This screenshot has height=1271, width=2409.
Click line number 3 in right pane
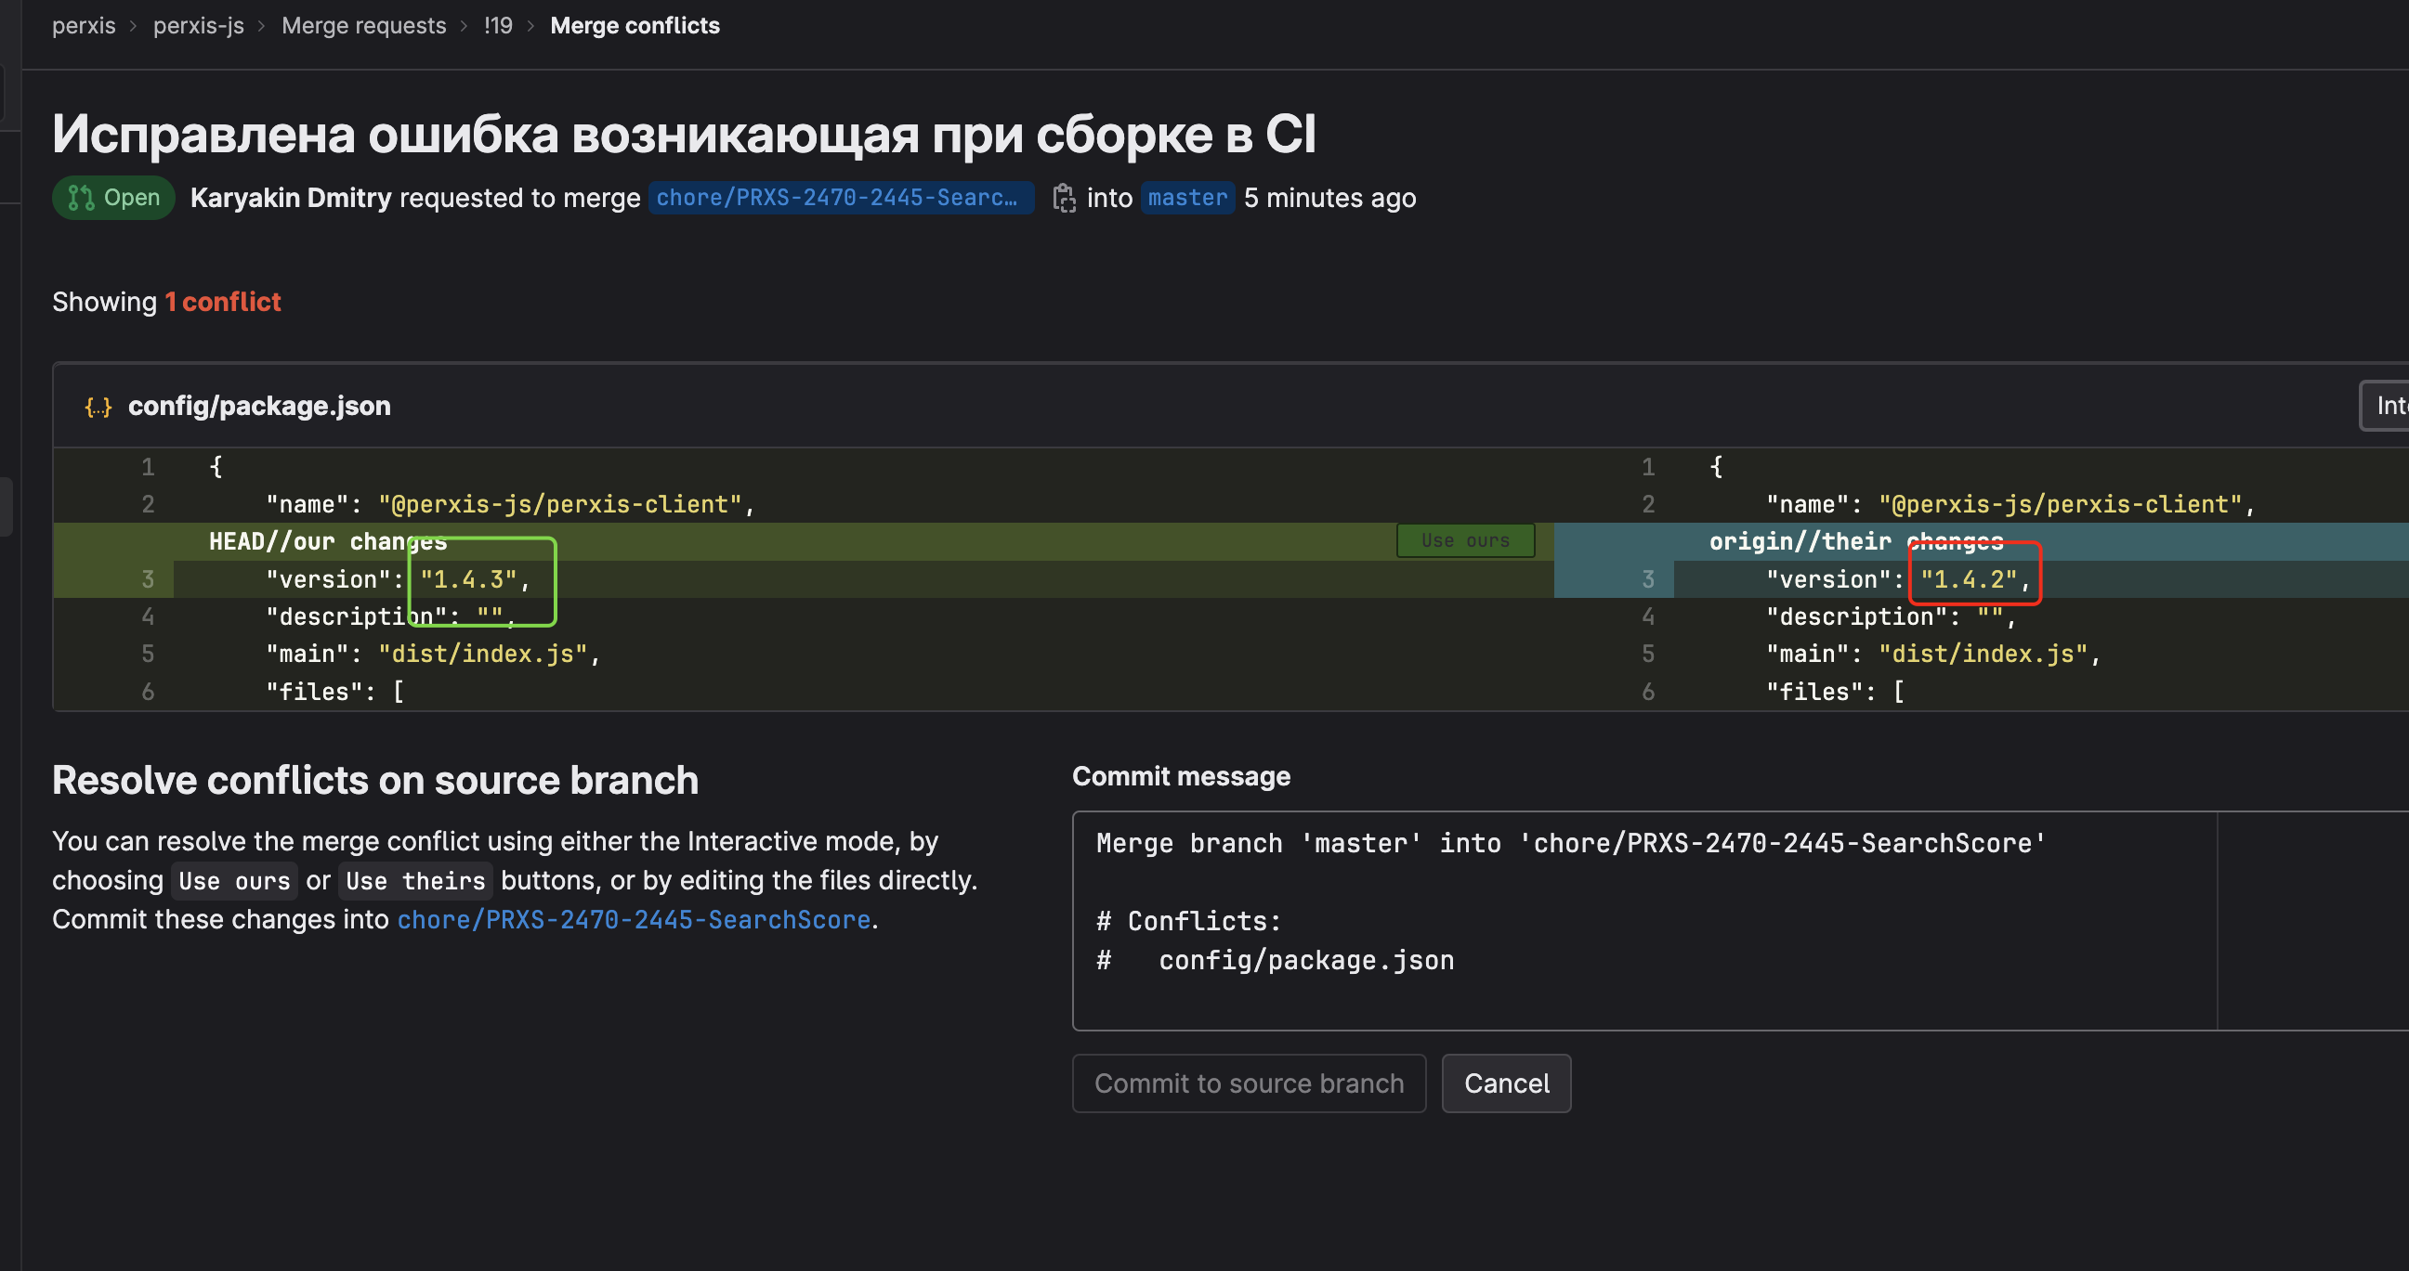[x=1648, y=579]
